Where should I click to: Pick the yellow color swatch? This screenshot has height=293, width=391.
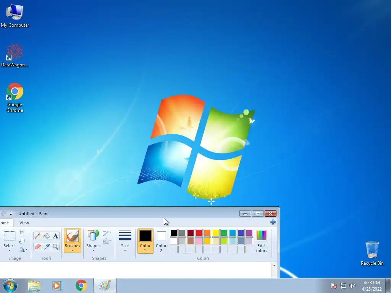216,233
